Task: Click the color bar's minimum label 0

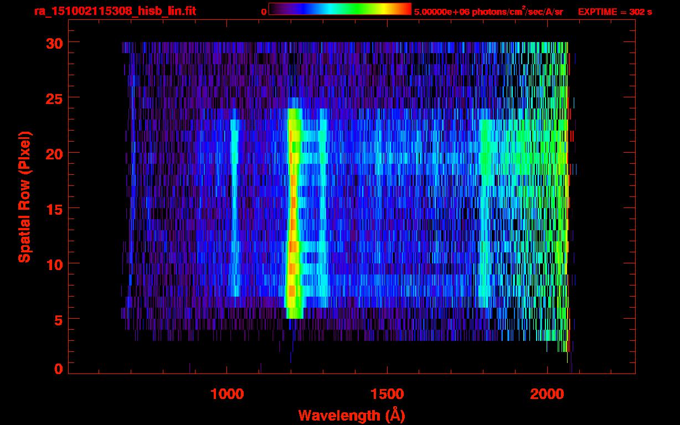Action: (264, 12)
